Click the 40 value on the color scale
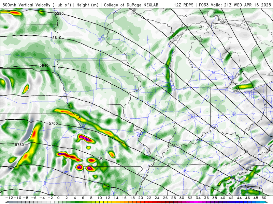This screenshot has width=273, height=204. click(x=223, y=198)
